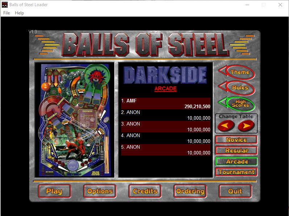Viewport: 289px width, 216px height.
Task: Click the right arrow under Change Table
Action: pos(246,126)
